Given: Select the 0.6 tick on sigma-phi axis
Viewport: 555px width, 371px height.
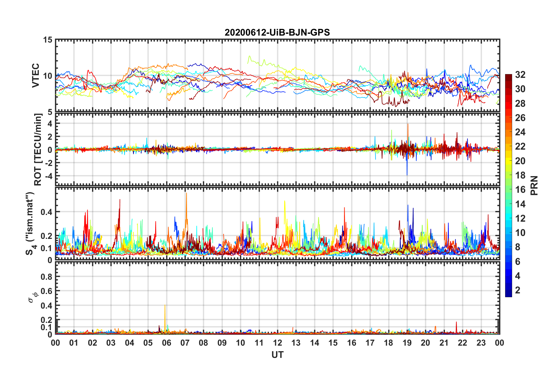Looking at the screenshot, I should [x=46, y=291].
